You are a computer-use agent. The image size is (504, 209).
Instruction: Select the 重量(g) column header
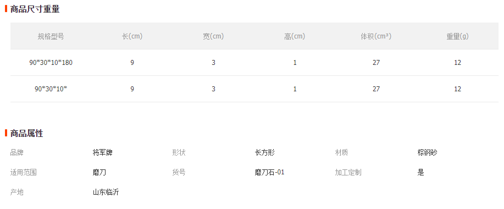click(x=457, y=36)
